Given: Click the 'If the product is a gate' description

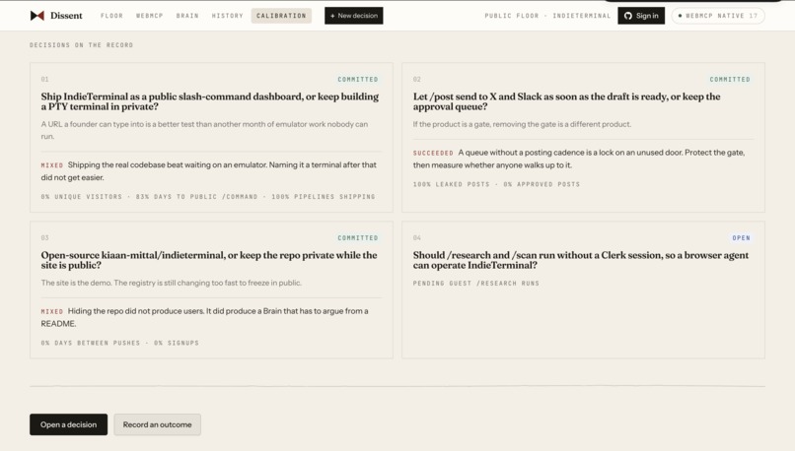Looking at the screenshot, I should (522, 124).
